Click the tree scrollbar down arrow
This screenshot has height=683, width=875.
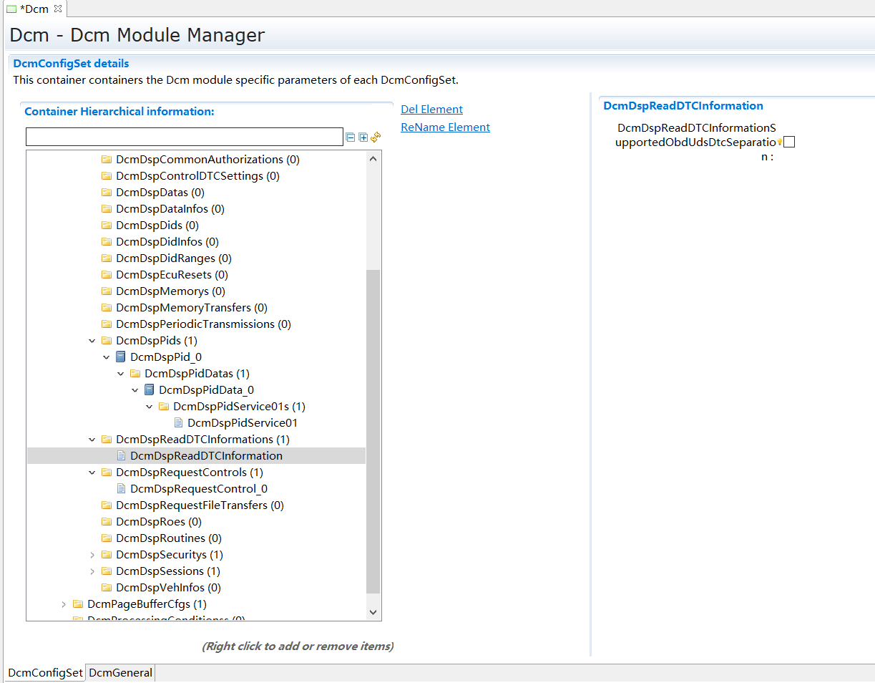point(373,612)
